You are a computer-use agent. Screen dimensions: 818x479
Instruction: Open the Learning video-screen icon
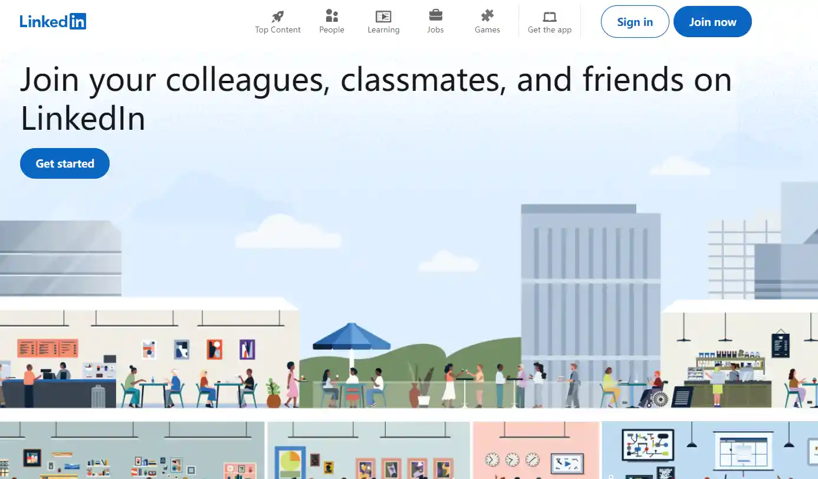(383, 16)
